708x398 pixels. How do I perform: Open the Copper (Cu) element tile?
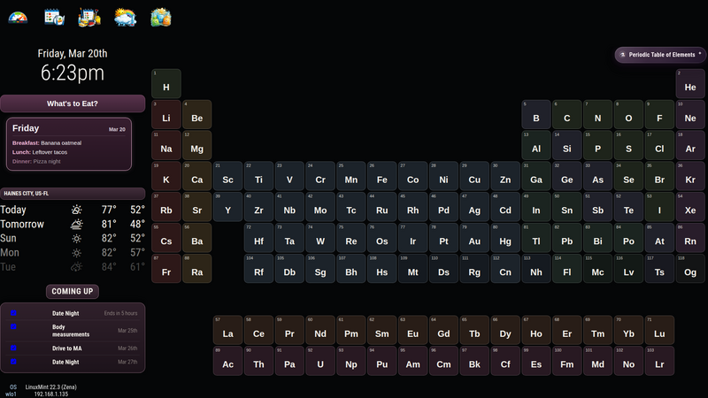point(474,176)
